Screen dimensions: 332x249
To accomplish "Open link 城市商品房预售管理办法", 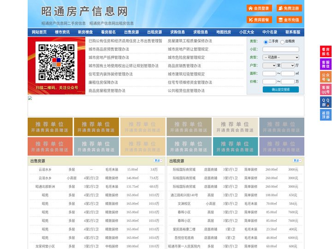I will click(x=109, y=49).
